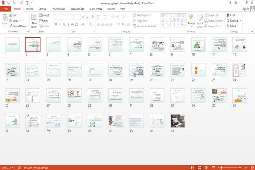The height and width of the screenshot is (170, 255).
Task: Switch to the SLIDE SHOW tab
Action: (x=96, y=9)
